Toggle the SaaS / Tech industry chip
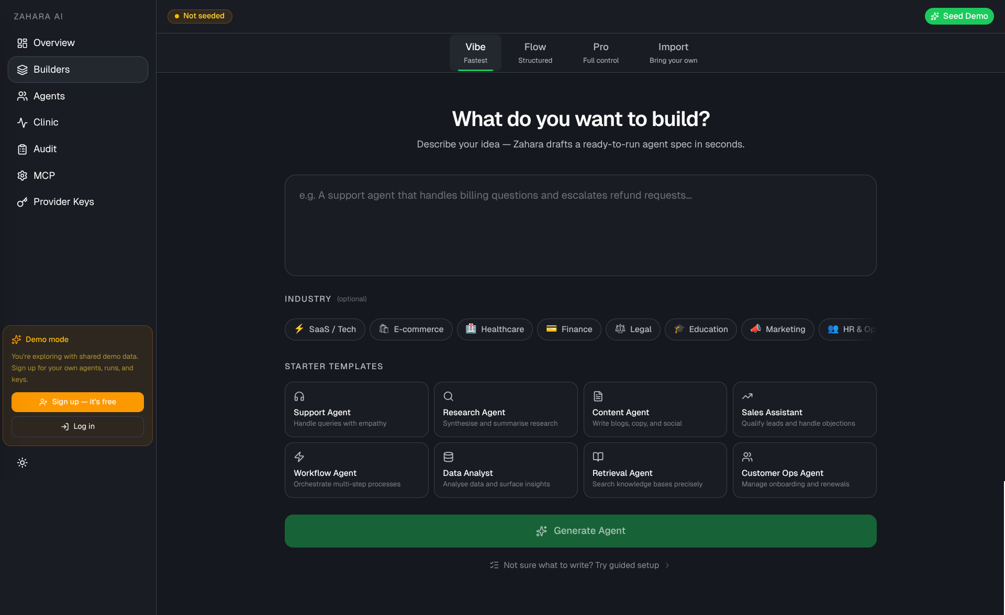Screen dimensions: 1005x615 [x=325, y=329]
